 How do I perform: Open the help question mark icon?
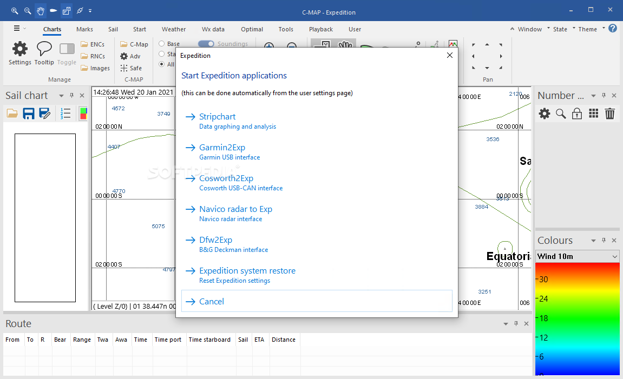pyautogui.click(x=613, y=28)
